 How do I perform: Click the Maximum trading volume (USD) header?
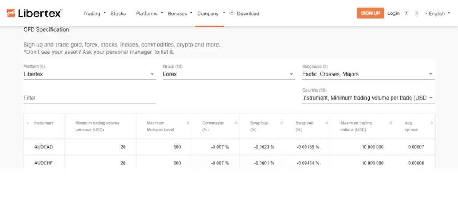pyautogui.click(x=356, y=126)
